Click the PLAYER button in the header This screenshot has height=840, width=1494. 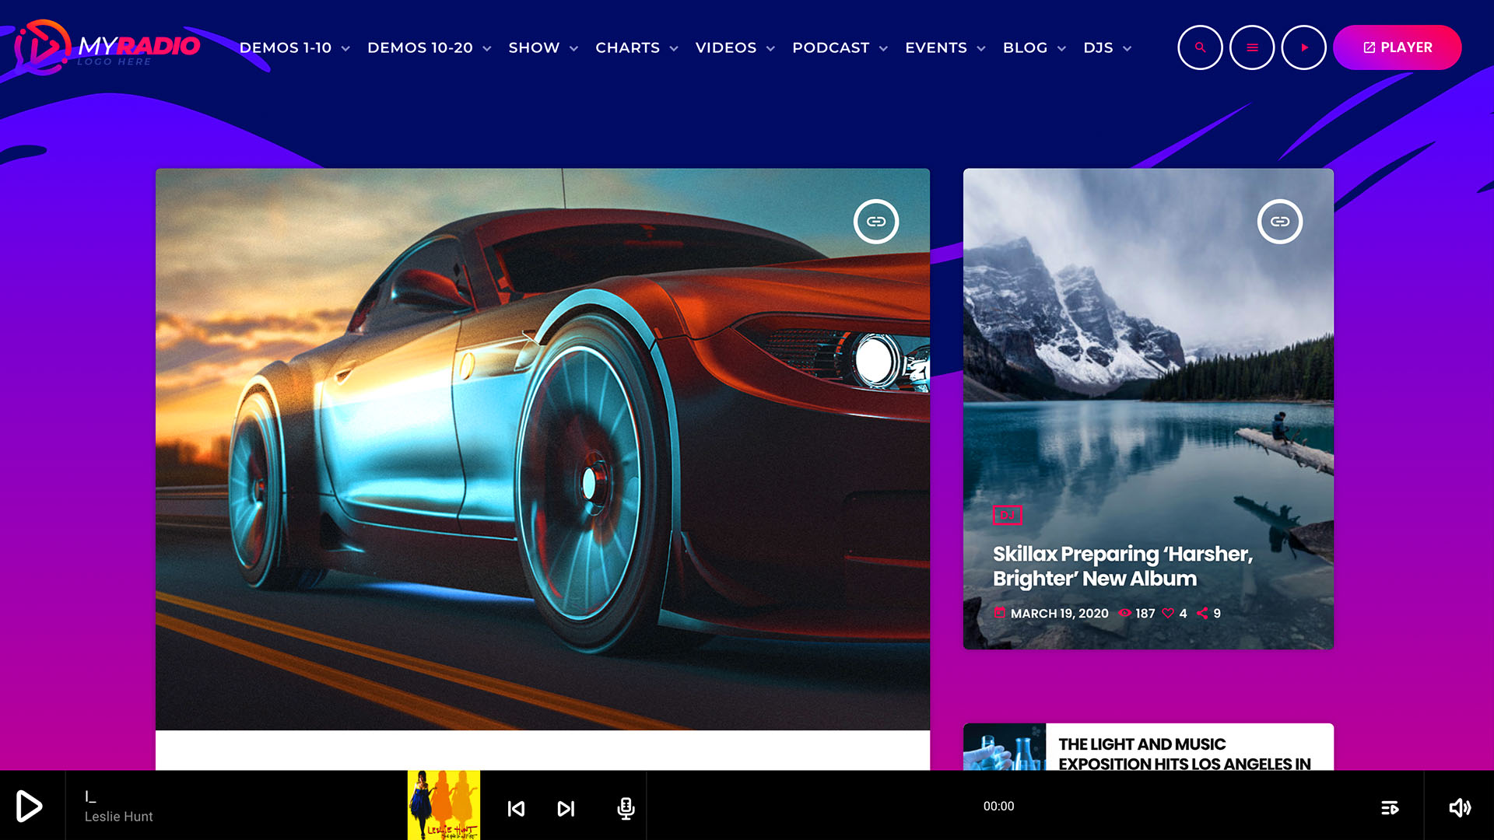click(x=1397, y=47)
